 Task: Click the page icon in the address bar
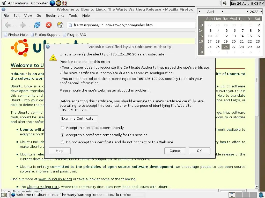(x=70, y=25)
